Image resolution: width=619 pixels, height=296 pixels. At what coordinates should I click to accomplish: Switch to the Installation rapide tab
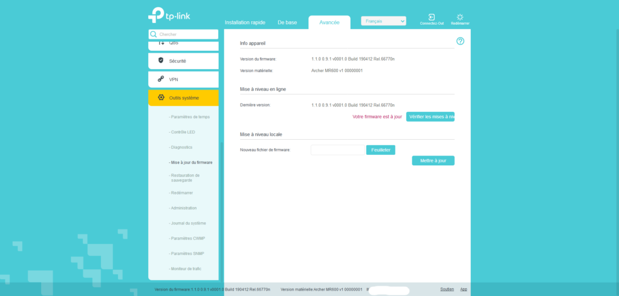pyautogui.click(x=245, y=22)
